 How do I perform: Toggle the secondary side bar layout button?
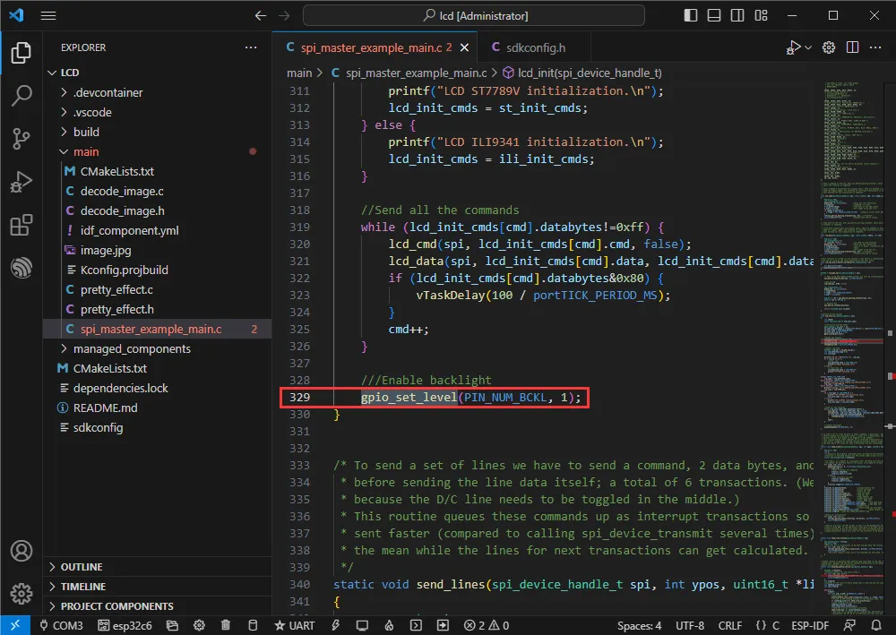[x=737, y=16]
